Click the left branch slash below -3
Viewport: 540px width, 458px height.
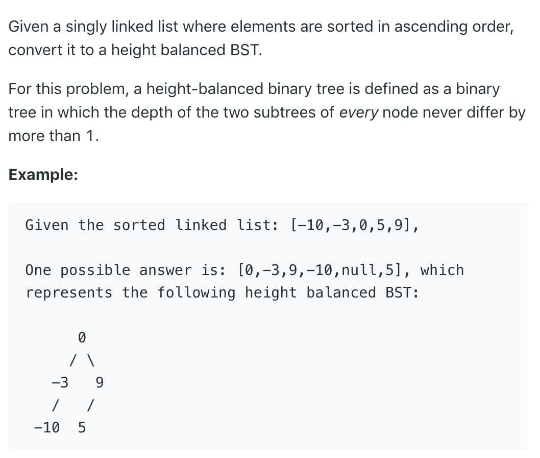pos(56,405)
